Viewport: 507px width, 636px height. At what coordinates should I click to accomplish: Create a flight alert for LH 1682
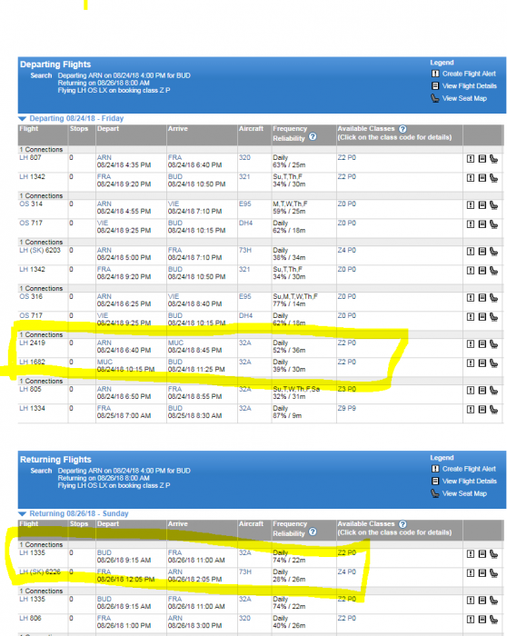click(x=470, y=363)
